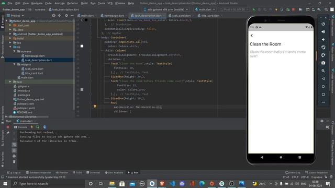
Task: Click white color swatch in editor gutter
Action: tap(82, 46)
